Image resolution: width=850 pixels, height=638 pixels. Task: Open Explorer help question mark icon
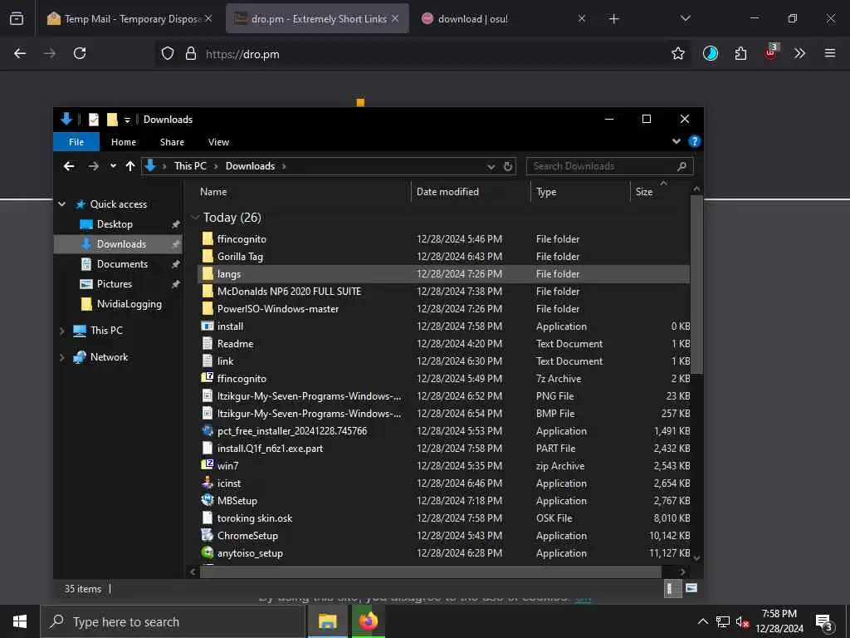pyautogui.click(x=694, y=141)
